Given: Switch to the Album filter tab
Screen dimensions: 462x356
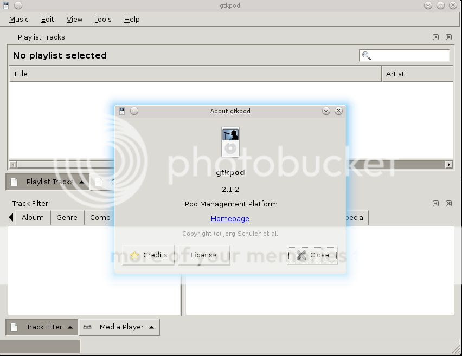Looking at the screenshot, I should click(x=33, y=218).
